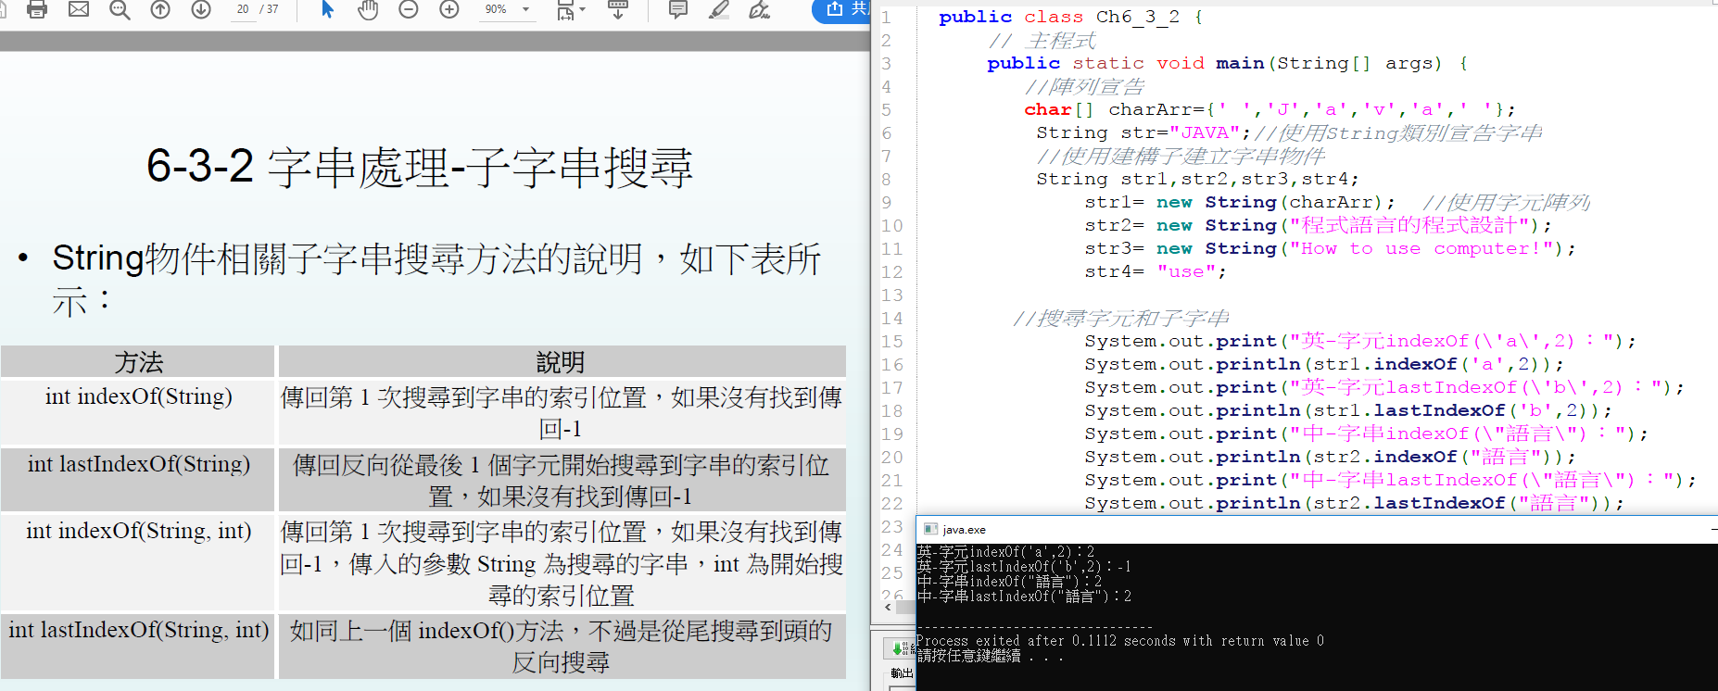Click the print icon in PDF toolbar

click(37, 9)
